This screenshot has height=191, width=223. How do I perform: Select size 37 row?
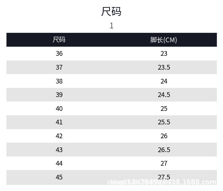tap(111, 67)
